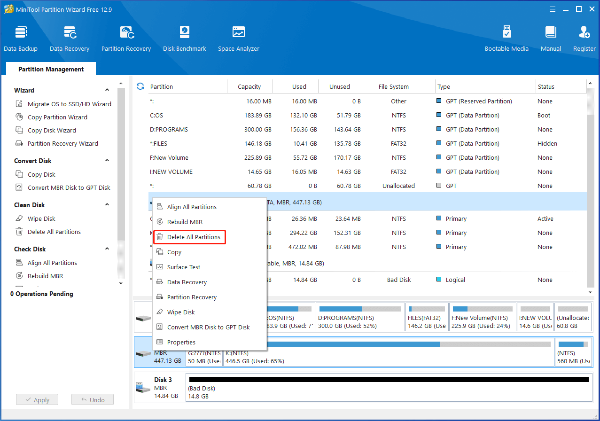Open Space Analyzer

tap(239, 39)
